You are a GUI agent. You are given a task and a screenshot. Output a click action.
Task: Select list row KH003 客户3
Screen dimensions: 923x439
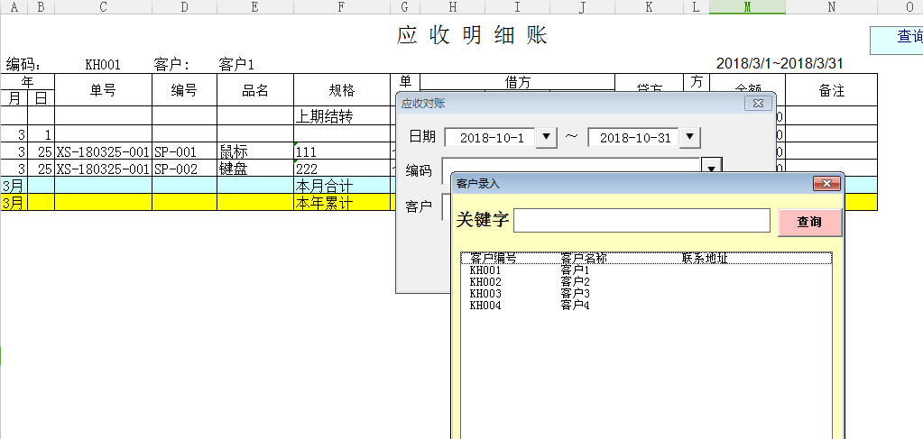coord(646,294)
